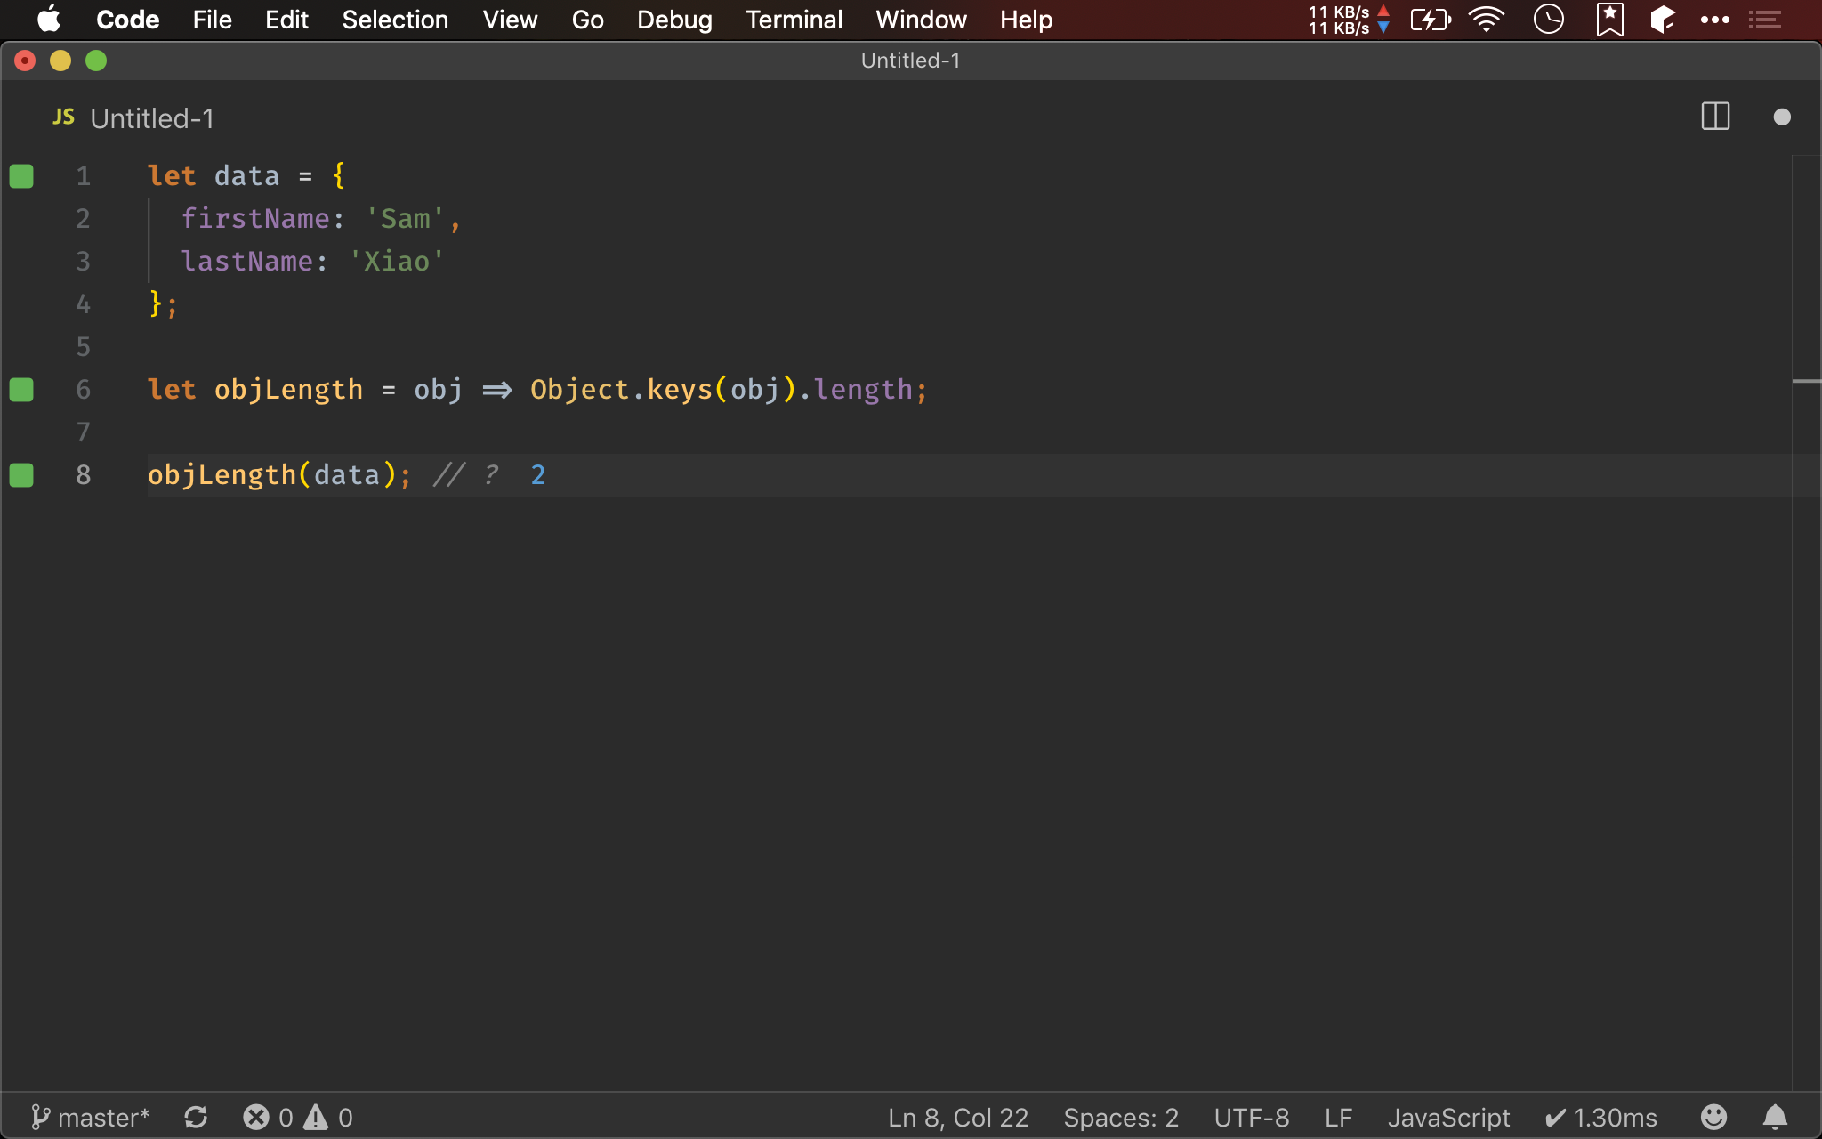Click the sync changes refresh icon

point(194,1117)
